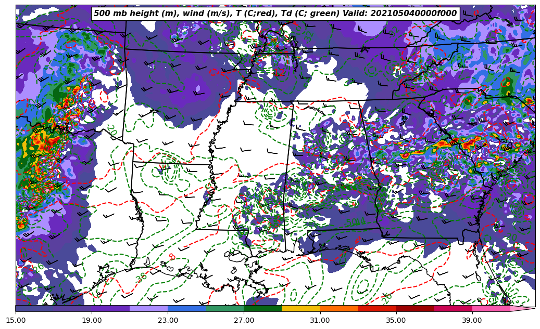
Task: Click the yellow segment of the colorbar
Action: click(300, 309)
